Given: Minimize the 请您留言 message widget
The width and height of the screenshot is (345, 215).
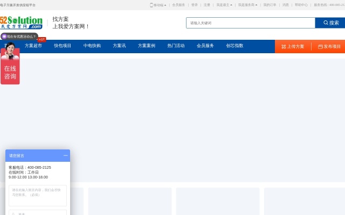Looking at the screenshot, I should 65,155.
